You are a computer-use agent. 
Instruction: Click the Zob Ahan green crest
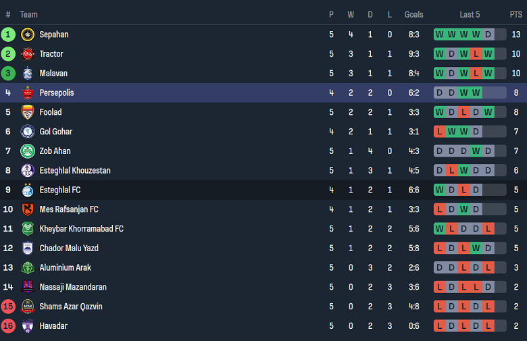(28, 151)
